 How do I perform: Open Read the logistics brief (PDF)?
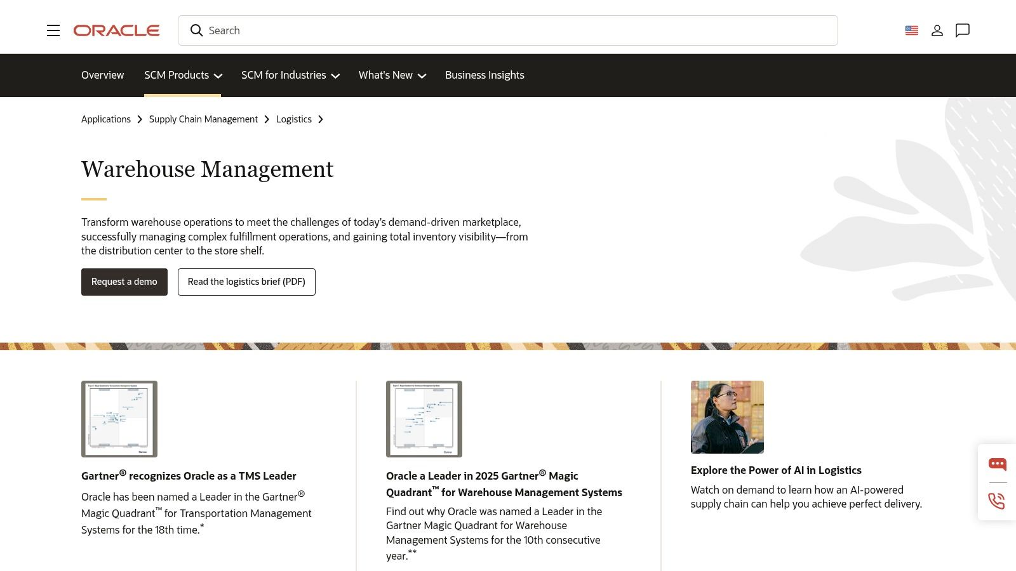click(x=246, y=282)
